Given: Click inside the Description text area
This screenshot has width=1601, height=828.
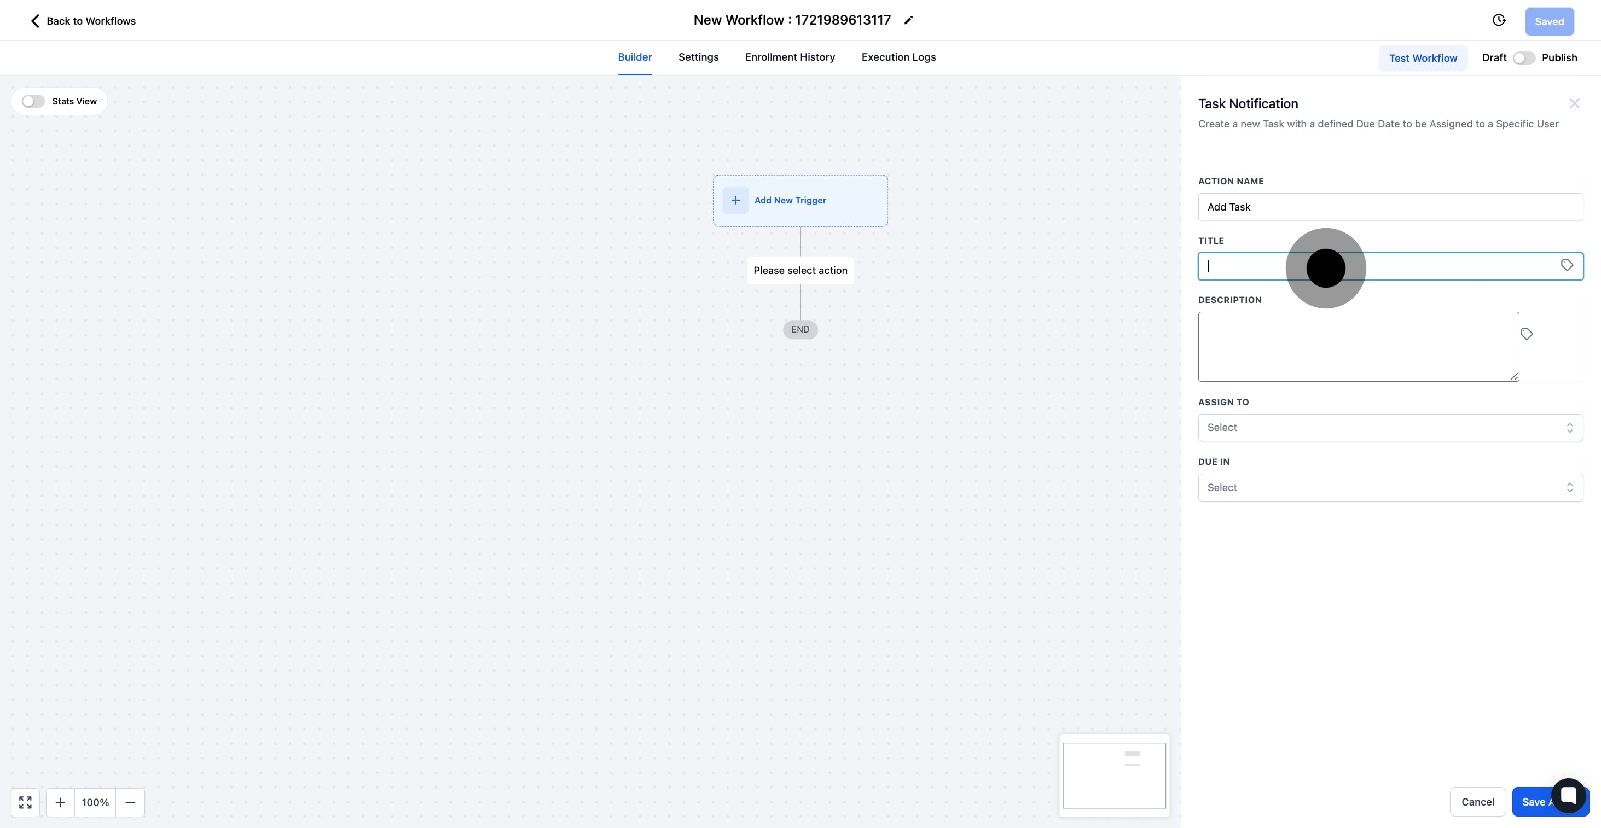Looking at the screenshot, I should click(1358, 347).
